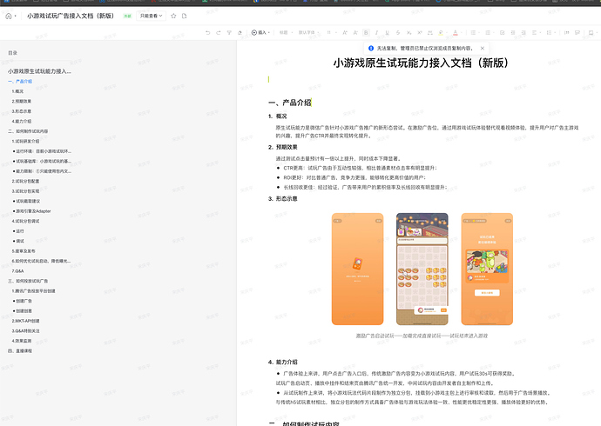This screenshot has height=426, width=601.
Task: Click the undo arrow in the toolbar
Action: coord(208,32)
